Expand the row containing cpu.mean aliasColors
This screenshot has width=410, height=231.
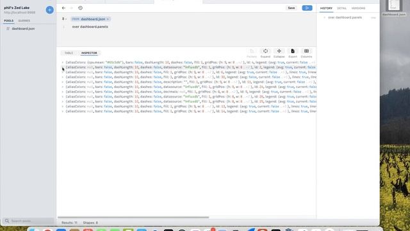[63, 62]
